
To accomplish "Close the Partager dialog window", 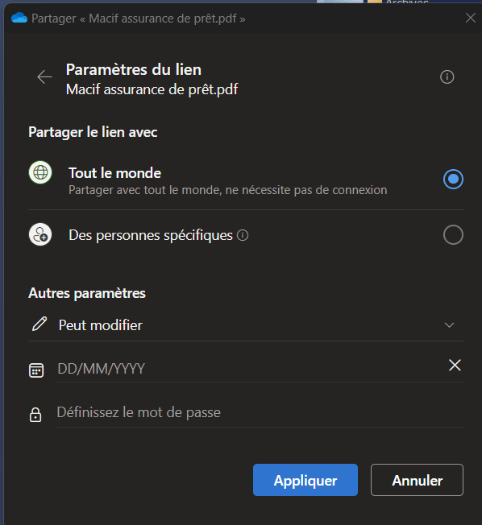I will click(x=471, y=18).
